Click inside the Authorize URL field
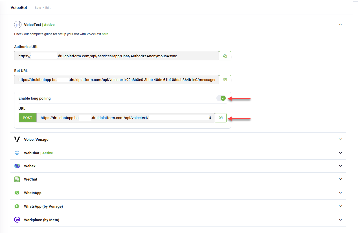 click(117, 56)
